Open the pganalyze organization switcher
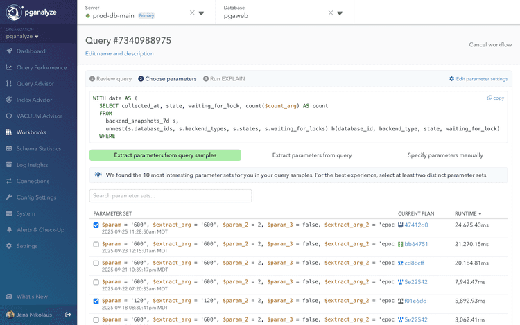The width and height of the screenshot is (520, 325). tap(22, 37)
